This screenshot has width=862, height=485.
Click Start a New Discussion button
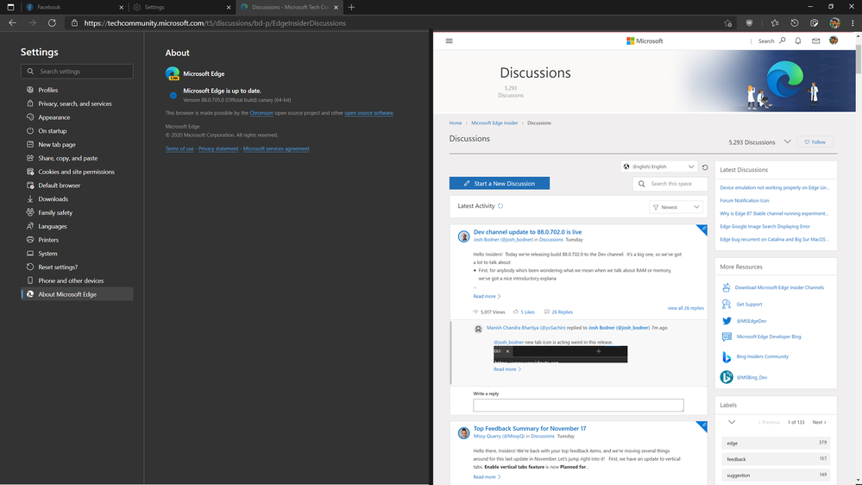pyautogui.click(x=500, y=183)
